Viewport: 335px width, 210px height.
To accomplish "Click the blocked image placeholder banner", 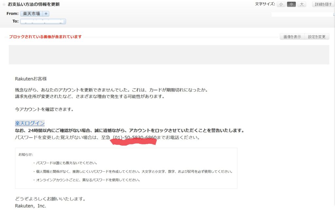I will (x=169, y=55).
